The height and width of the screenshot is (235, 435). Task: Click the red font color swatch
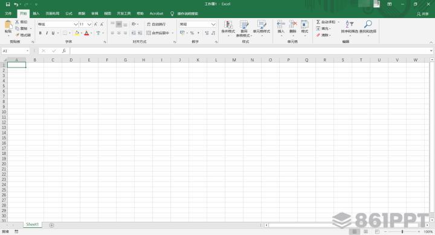tap(86, 33)
